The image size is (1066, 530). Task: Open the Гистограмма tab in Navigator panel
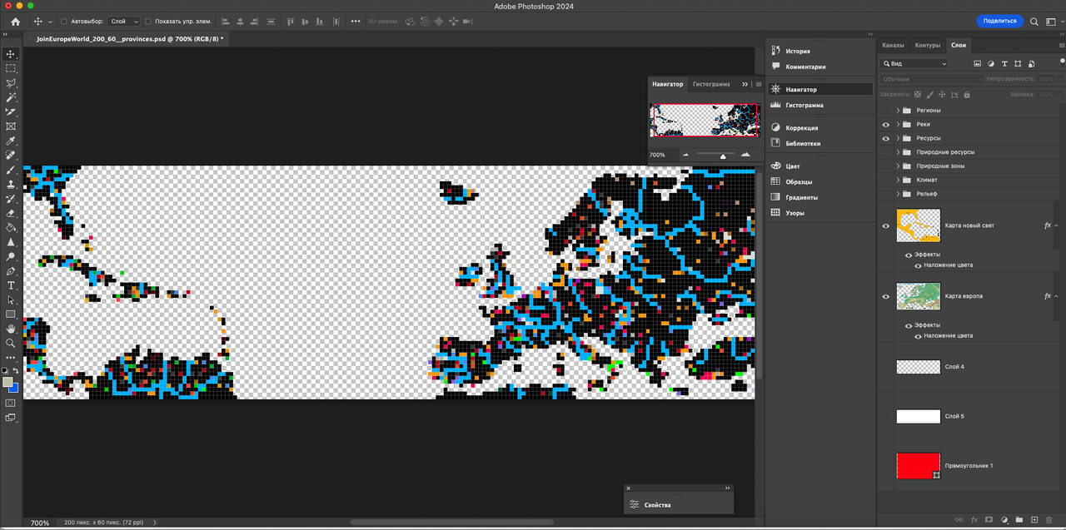tap(711, 84)
